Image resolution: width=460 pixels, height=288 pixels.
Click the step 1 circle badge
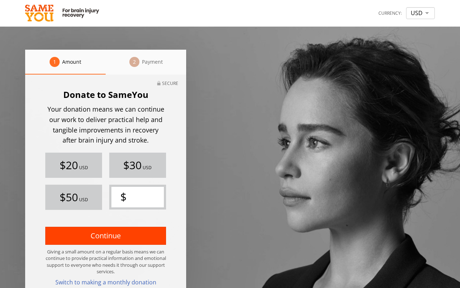[55, 62]
